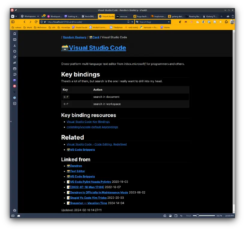Open the History panel clock icon
The image size is (245, 230).
15,51
